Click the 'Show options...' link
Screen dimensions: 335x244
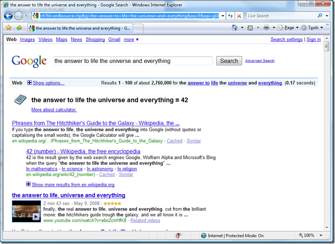pyautogui.click(x=49, y=83)
